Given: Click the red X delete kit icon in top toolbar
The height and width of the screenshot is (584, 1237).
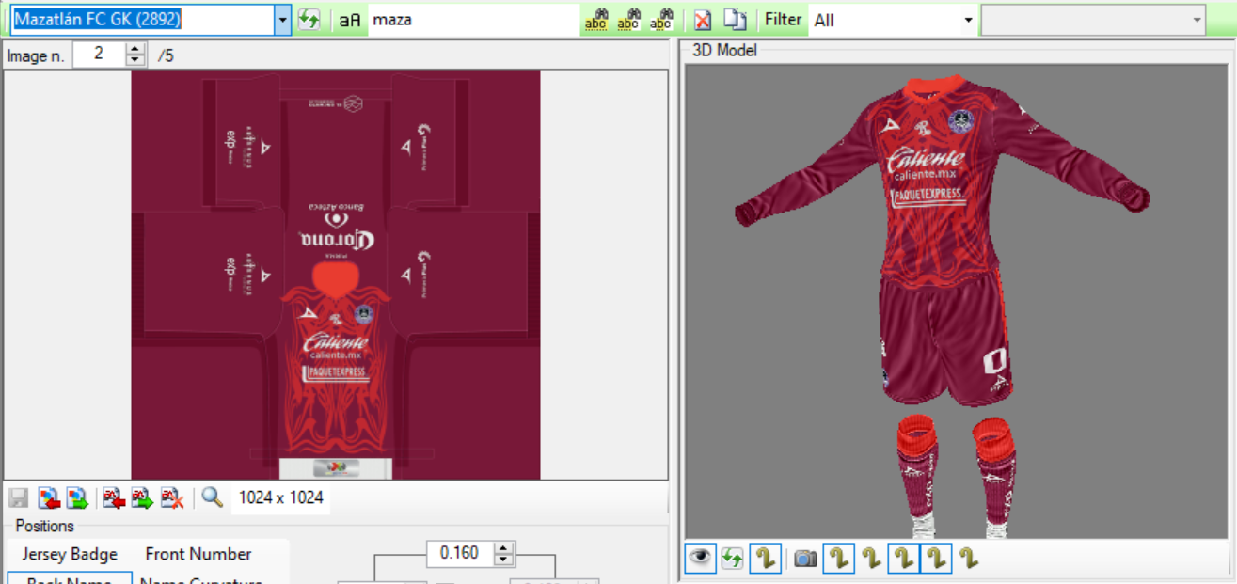Looking at the screenshot, I should coord(703,21).
